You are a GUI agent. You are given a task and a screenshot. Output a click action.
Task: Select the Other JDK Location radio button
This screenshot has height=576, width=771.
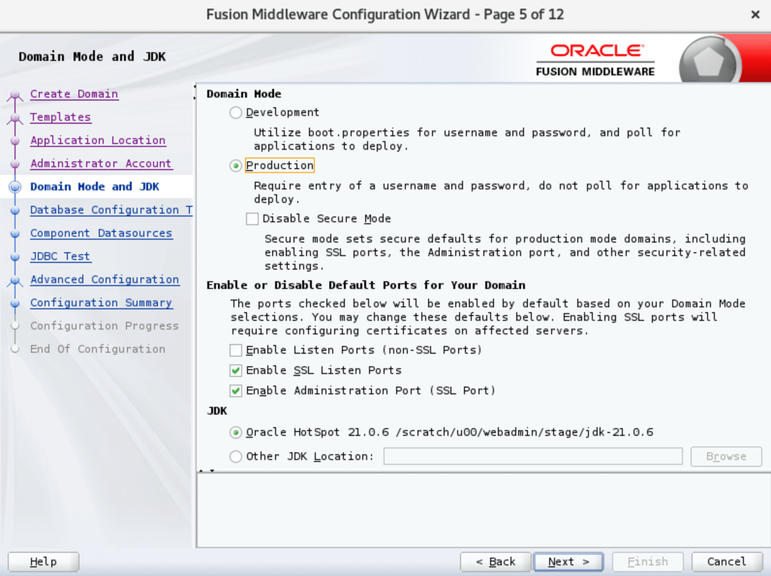coord(235,457)
